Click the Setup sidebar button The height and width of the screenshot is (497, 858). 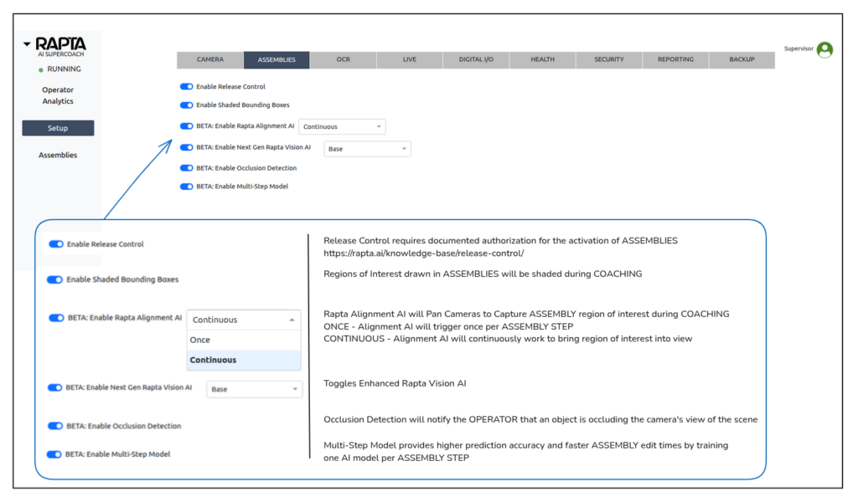coord(58,128)
